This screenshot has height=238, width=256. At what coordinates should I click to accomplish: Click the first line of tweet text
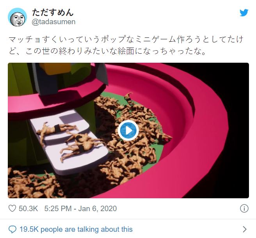click(x=126, y=39)
